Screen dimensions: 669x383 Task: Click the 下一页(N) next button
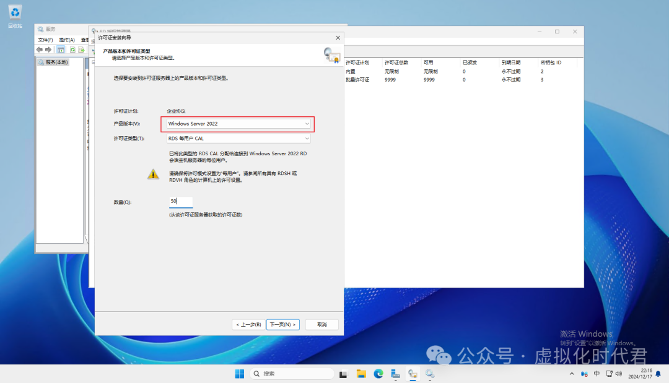[x=283, y=324]
